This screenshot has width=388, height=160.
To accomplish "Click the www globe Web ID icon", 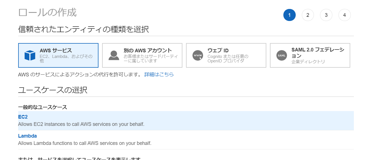I will click(197, 55).
